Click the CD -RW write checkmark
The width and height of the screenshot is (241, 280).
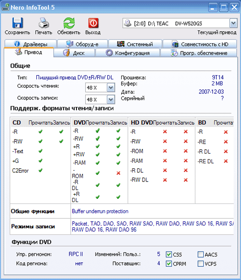click(61, 141)
